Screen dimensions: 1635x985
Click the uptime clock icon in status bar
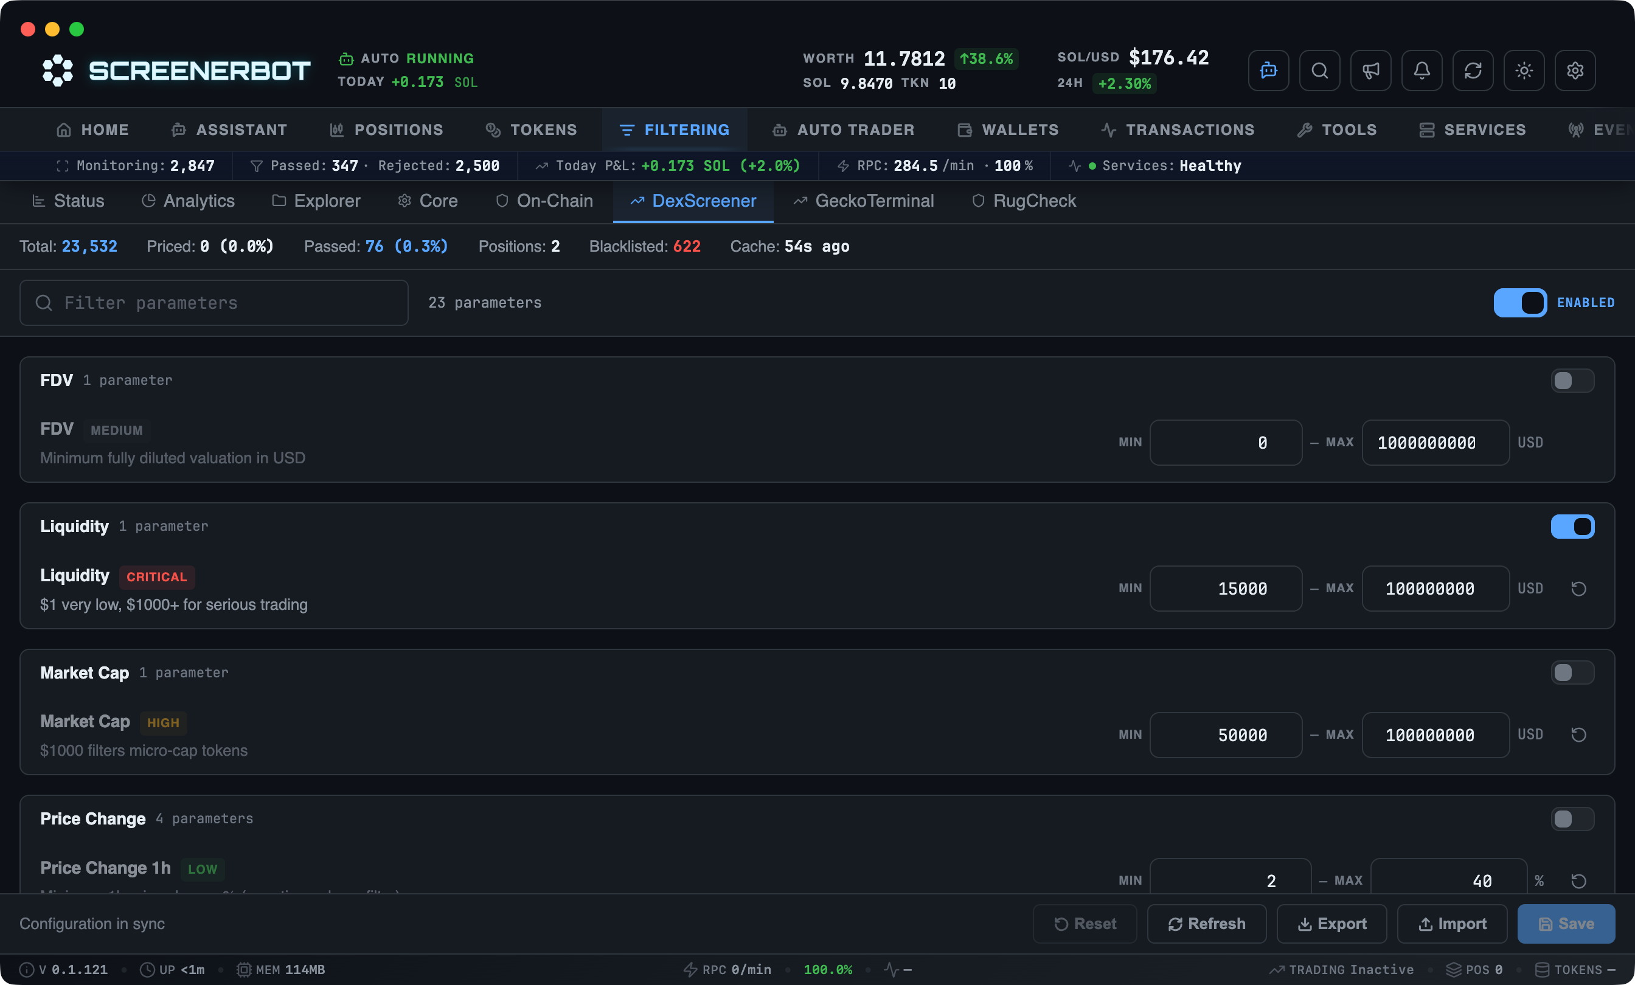(x=147, y=969)
